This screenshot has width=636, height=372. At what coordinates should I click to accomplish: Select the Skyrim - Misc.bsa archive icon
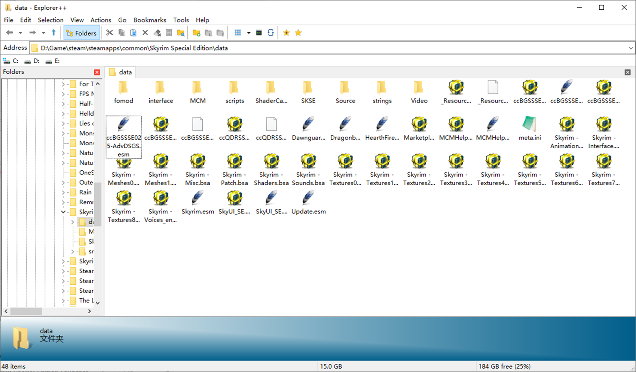click(198, 161)
